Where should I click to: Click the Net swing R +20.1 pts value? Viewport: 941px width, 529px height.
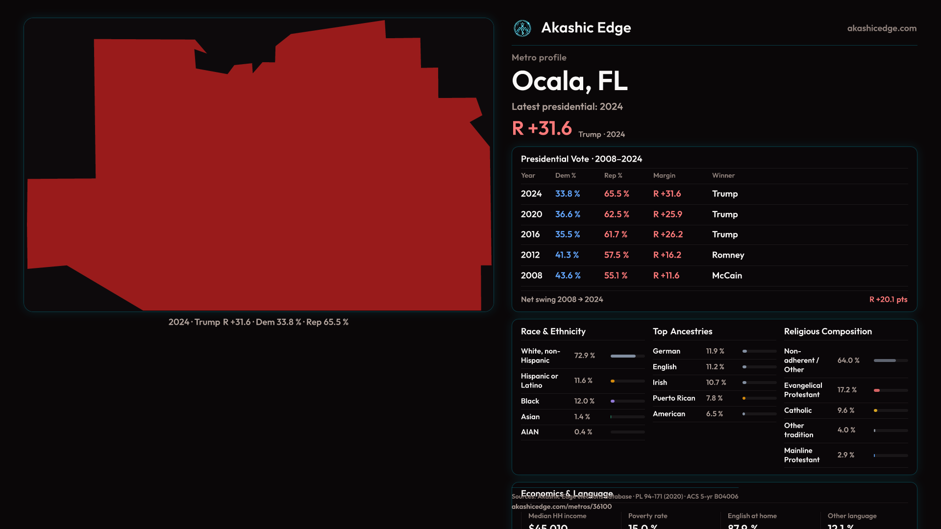(888, 299)
